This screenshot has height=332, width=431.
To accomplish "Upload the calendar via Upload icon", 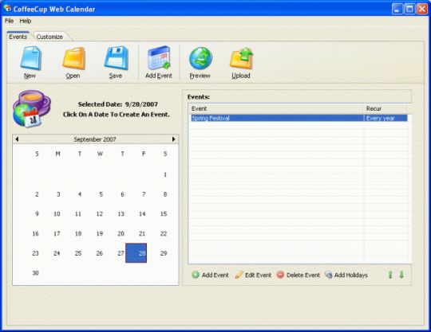I will click(x=241, y=58).
